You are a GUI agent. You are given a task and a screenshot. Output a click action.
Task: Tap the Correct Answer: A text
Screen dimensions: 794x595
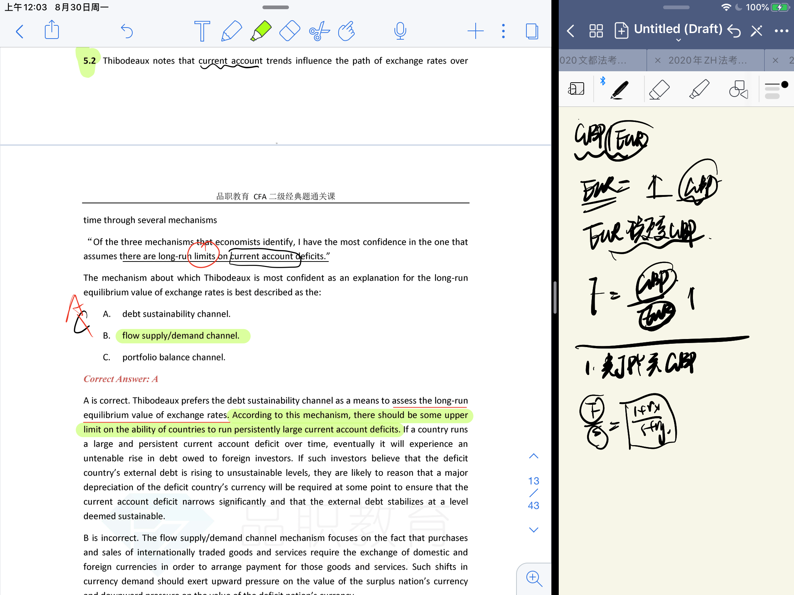[121, 379]
